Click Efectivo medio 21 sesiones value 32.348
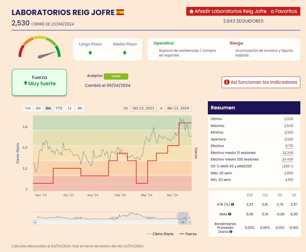This screenshot has height=252, width=306. click(x=288, y=153)
